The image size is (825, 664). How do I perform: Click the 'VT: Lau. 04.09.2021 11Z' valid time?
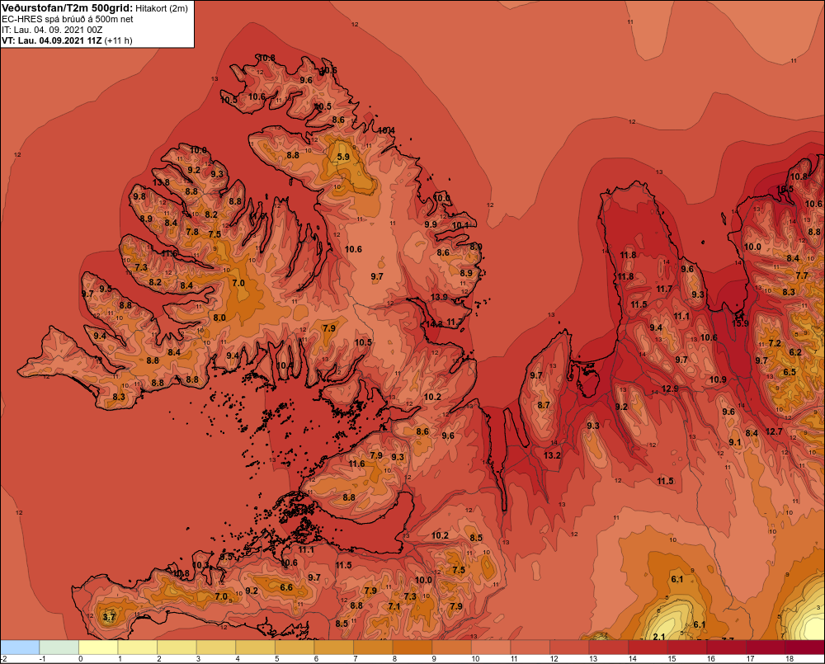pos(51,40)
